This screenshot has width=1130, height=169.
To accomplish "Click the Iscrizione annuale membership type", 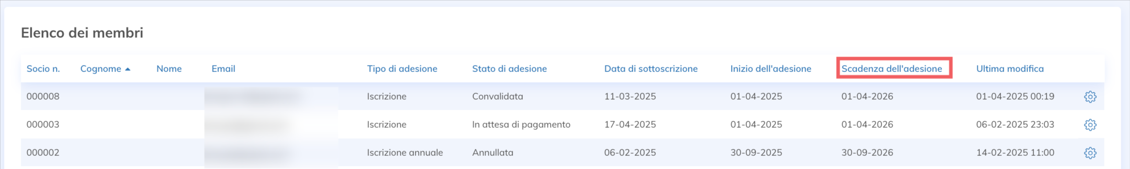I will pyautogui.click(x=405, y=153).
